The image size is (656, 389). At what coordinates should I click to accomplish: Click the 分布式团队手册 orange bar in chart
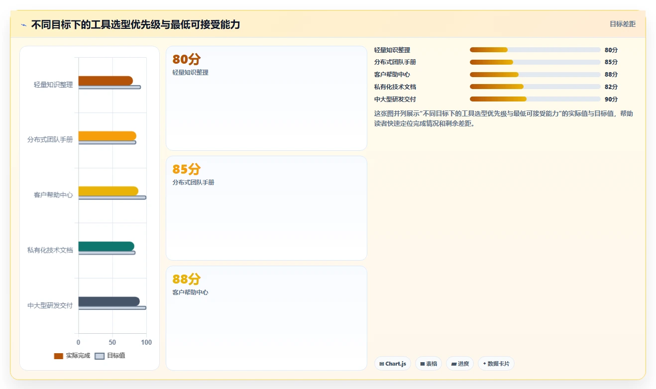(107, 136)
